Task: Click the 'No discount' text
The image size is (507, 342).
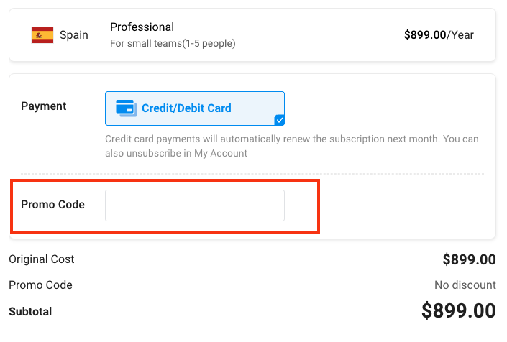Action: point(465,285)
